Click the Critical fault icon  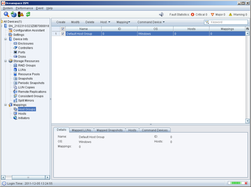point(193,14)
